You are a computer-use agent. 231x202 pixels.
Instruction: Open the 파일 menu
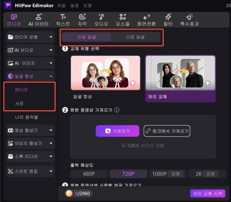[x=61, y=5]
